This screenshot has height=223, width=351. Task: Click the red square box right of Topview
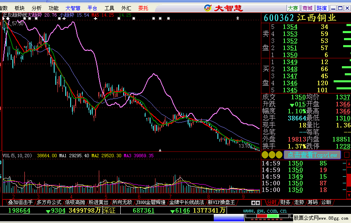tap(347, 155)
